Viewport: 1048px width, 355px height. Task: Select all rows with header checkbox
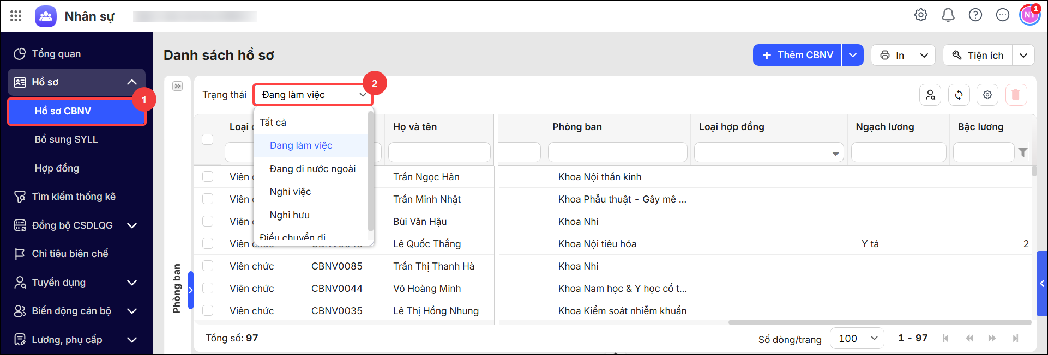click(x=208, y=139)
